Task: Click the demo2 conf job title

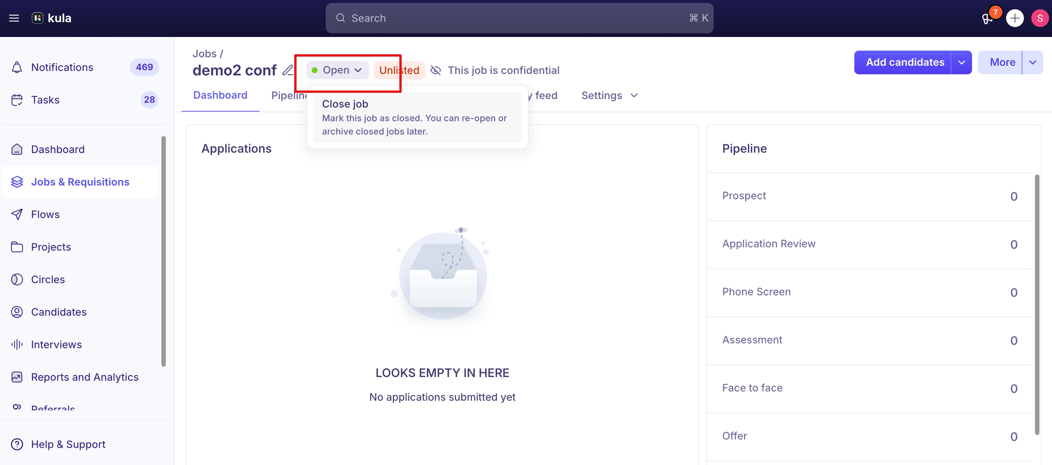Action: pyautogui.click(x=234, y=70)
